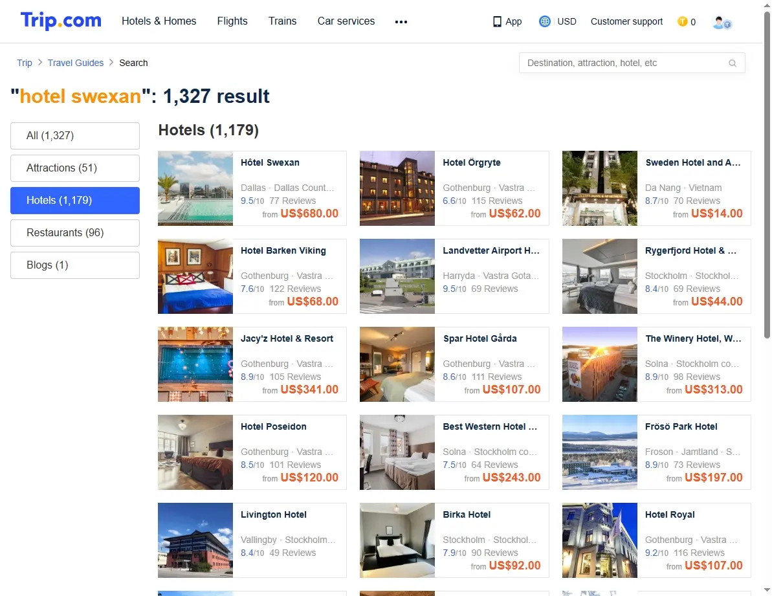Click the US$92.00 price
This screenshot has height=596, width=772.
(515, 566)
